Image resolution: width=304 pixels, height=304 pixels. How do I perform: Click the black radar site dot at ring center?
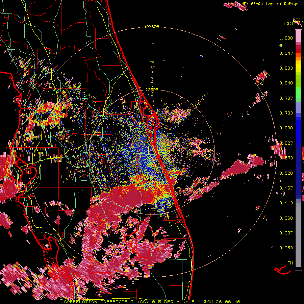pyautogui.click(x=152, y=152)
